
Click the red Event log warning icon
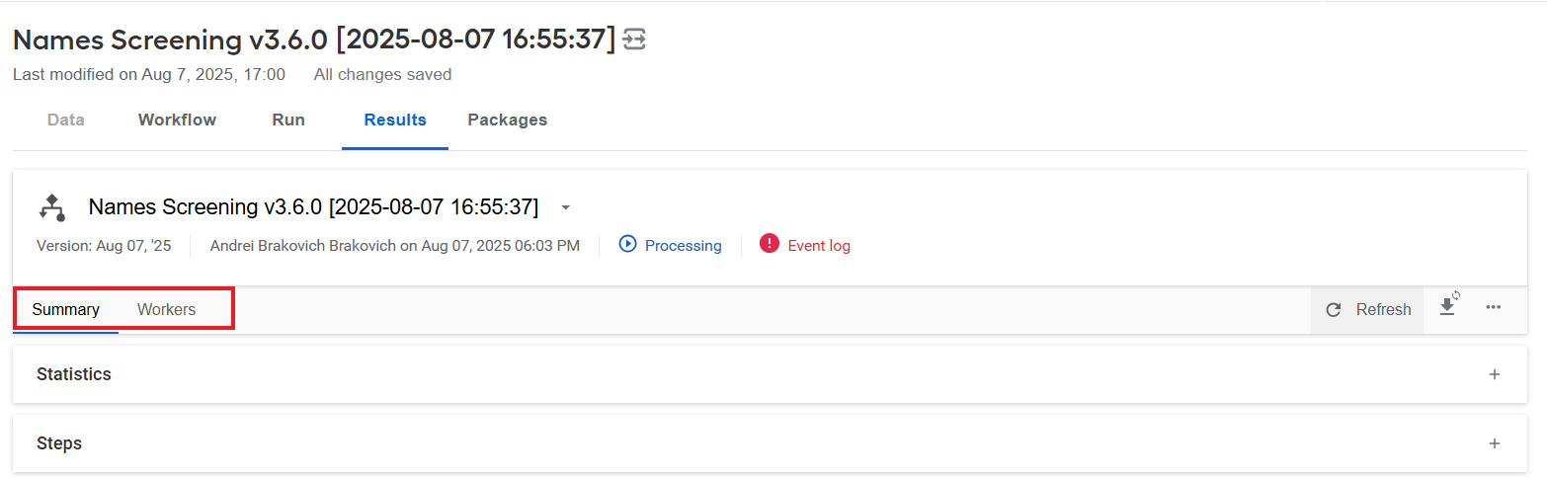770,244
